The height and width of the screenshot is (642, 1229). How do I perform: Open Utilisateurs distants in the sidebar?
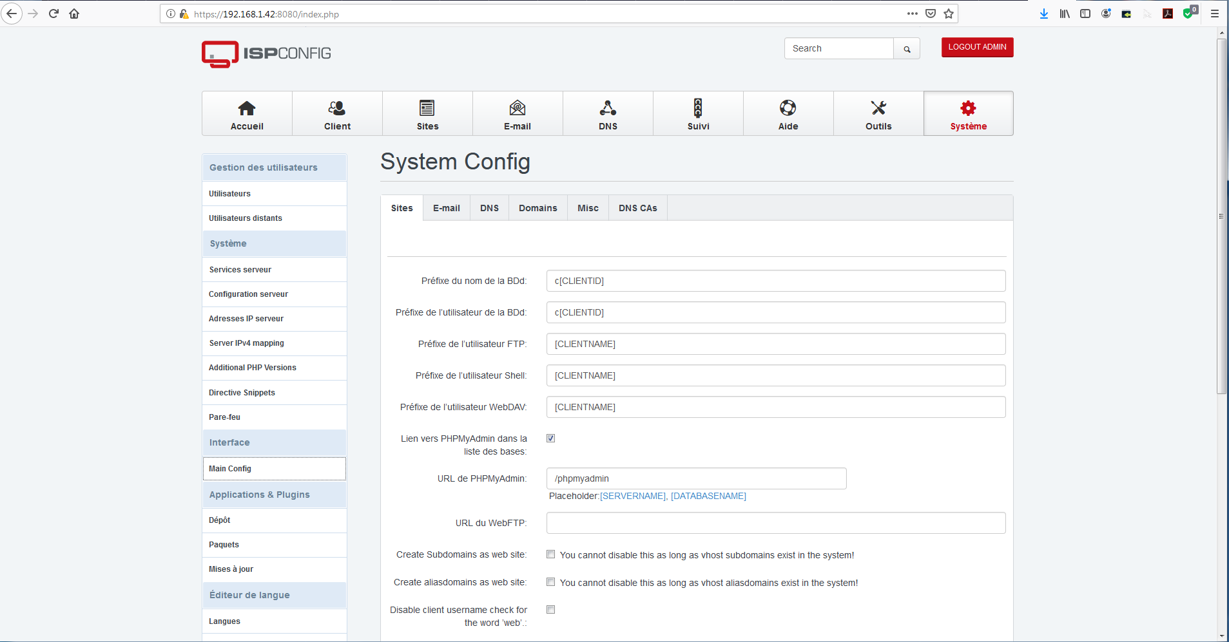pos(275,218)
